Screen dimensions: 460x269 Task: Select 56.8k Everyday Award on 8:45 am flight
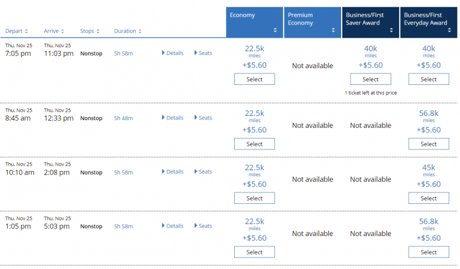[428, 144]
